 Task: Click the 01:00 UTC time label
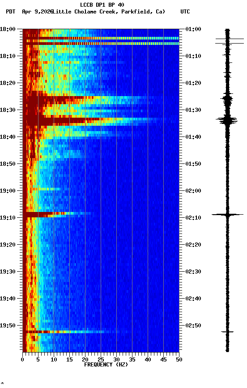coord(193,29)
